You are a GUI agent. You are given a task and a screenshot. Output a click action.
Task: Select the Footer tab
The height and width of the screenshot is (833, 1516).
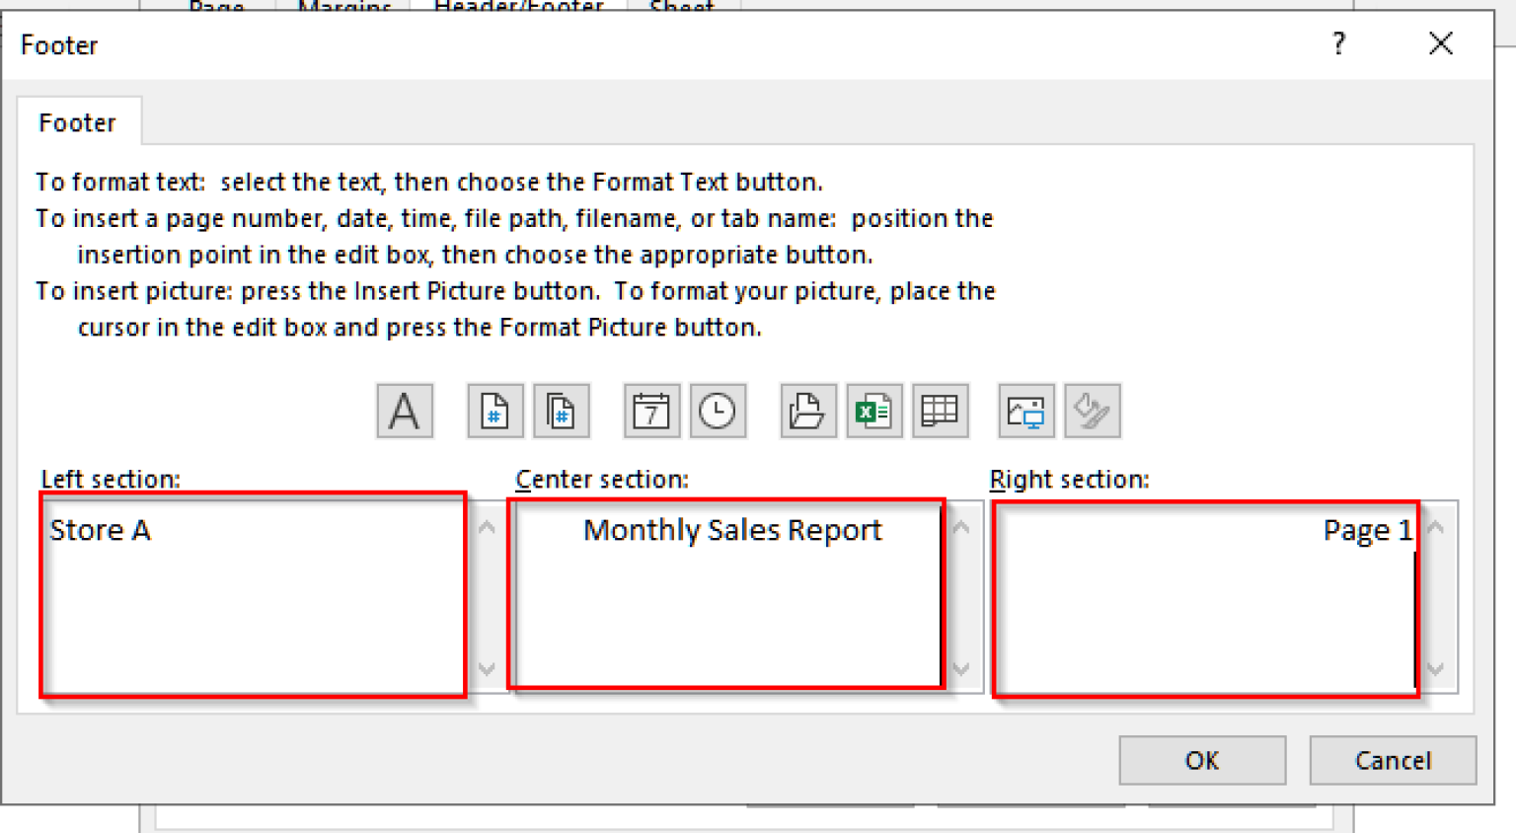point(77,121)
